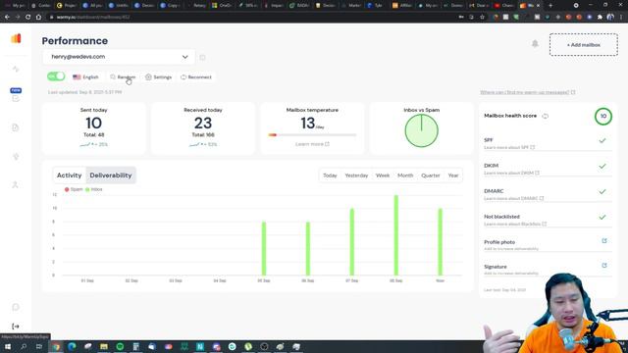Open Task View on the taskbar
The width and height of the screenshot is (628, 353).
click(x=39, y=346)
